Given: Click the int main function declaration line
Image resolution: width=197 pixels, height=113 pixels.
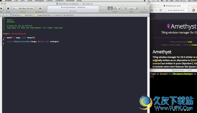Looking at the screenshot, I should tap(19, 38).
